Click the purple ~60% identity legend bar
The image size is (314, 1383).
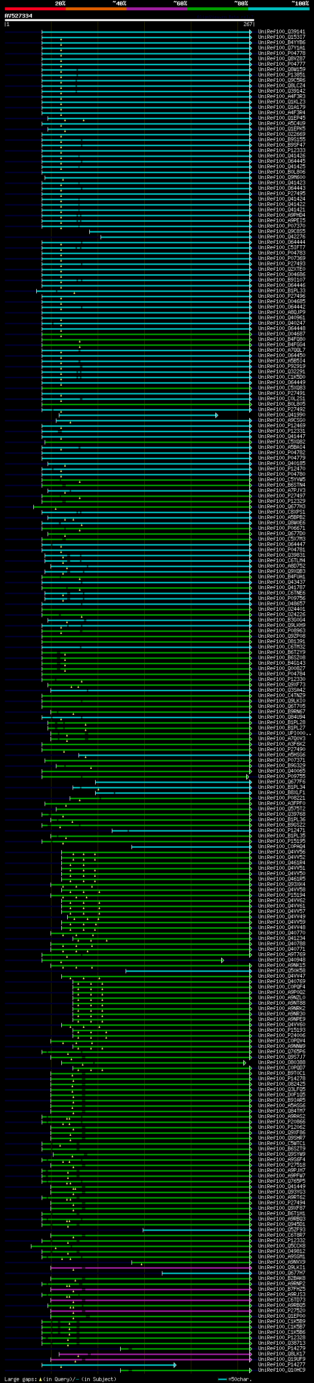click(x=157, y=9)
